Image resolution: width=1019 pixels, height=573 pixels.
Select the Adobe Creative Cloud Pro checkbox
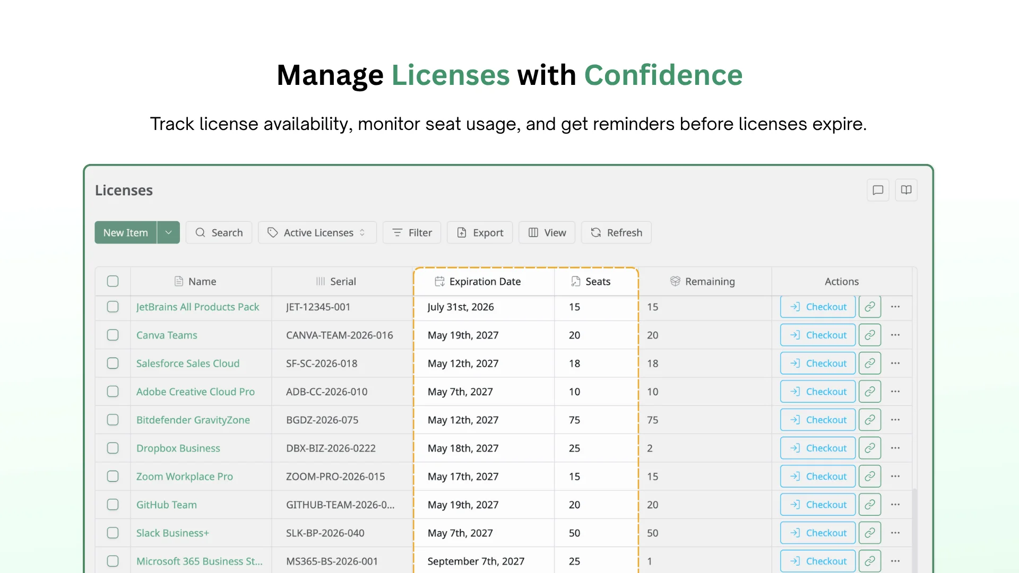click(x=113, y=392)
